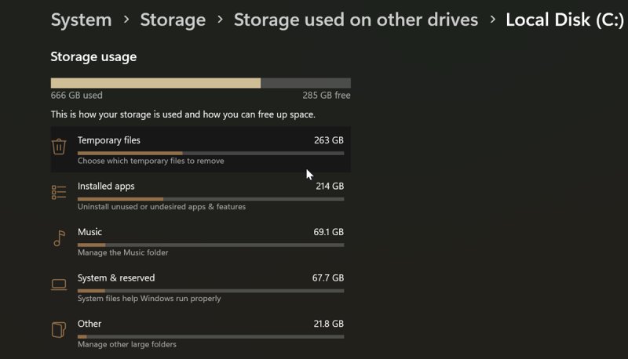The width and height of the screenshot is (628, 359).
Task: Click the Installed apps usage bar
Action: click(x=210, y=199)
